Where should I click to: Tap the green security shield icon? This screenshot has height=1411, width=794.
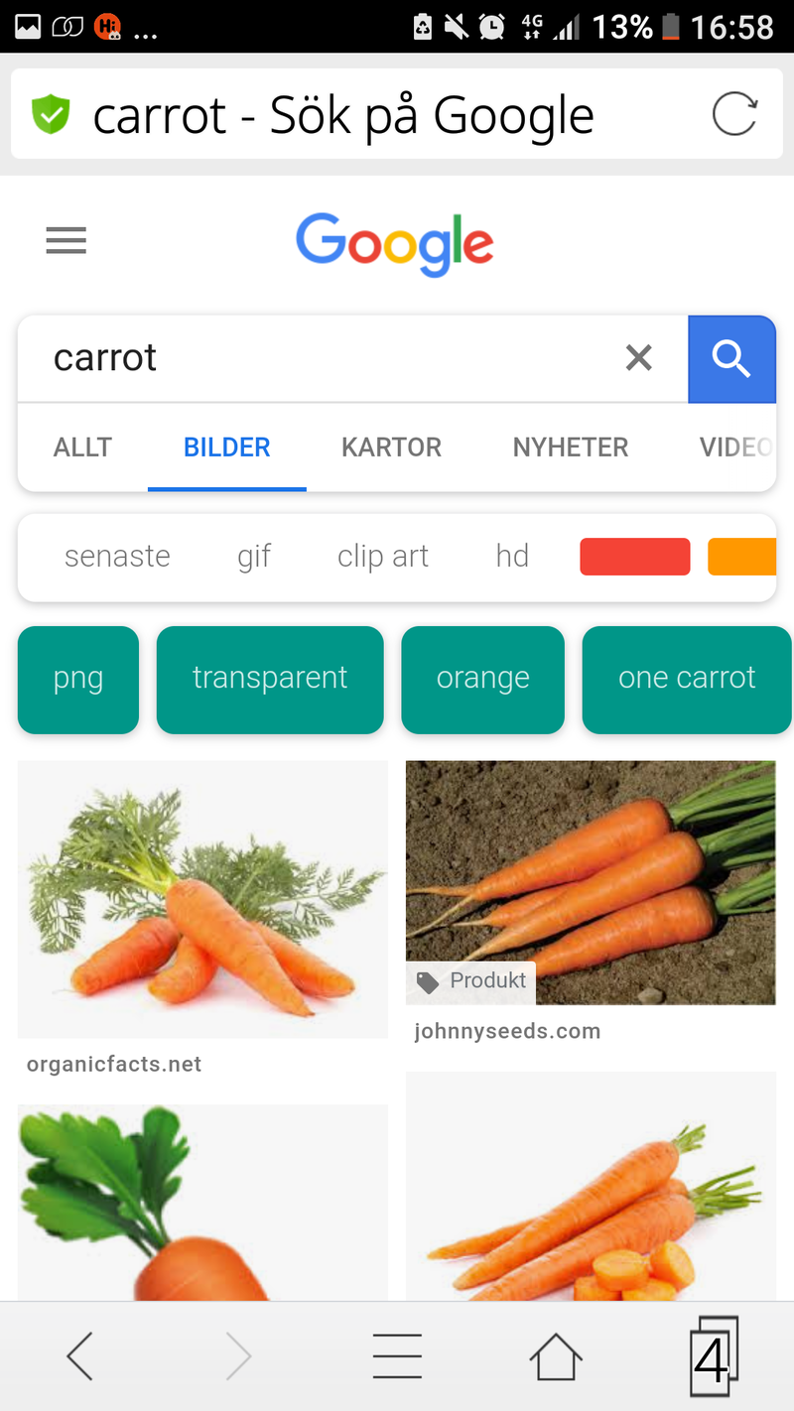tap(51, 115)
